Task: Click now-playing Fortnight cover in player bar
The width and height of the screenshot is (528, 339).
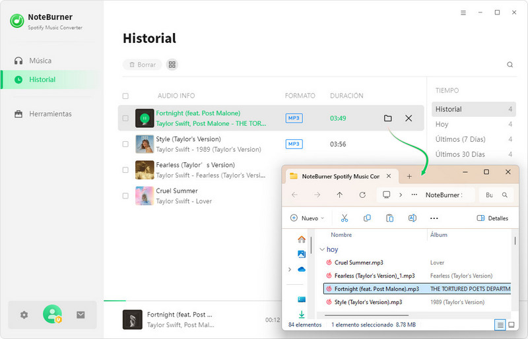Action: point(132,319)
